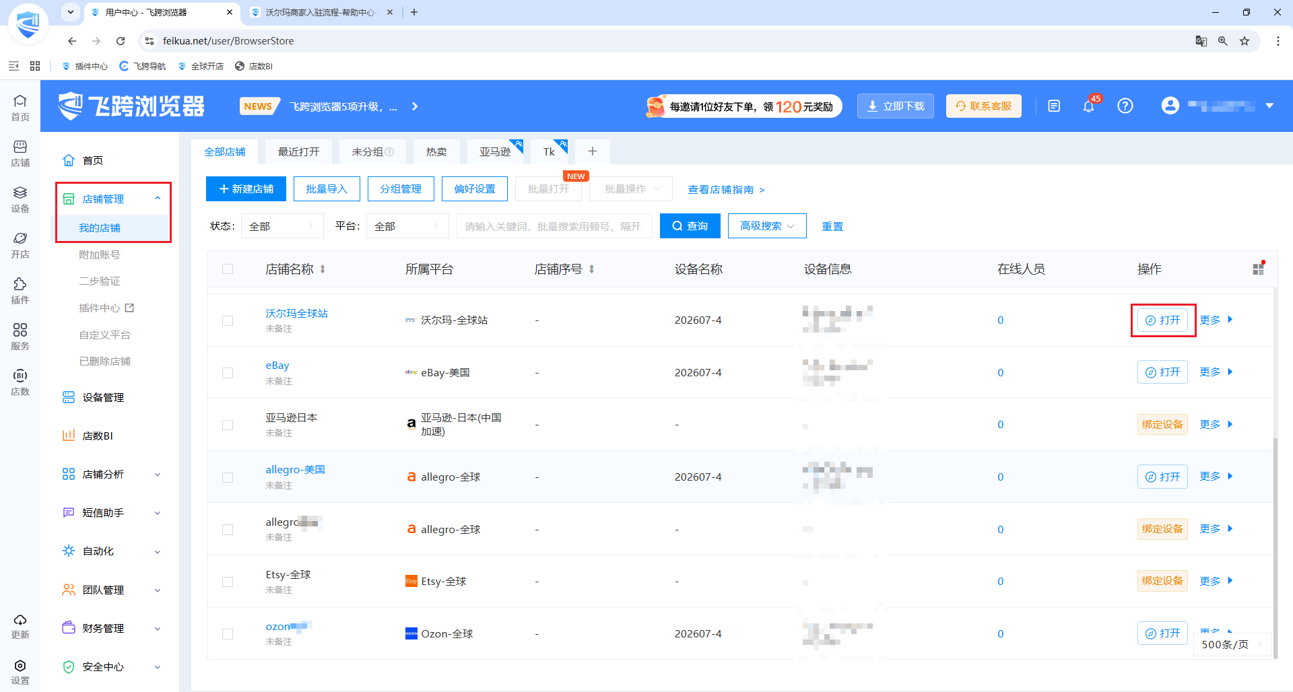Click the 联系客服 button
The height and width of the screenshot is (692, 1293).
click(984, 106)
